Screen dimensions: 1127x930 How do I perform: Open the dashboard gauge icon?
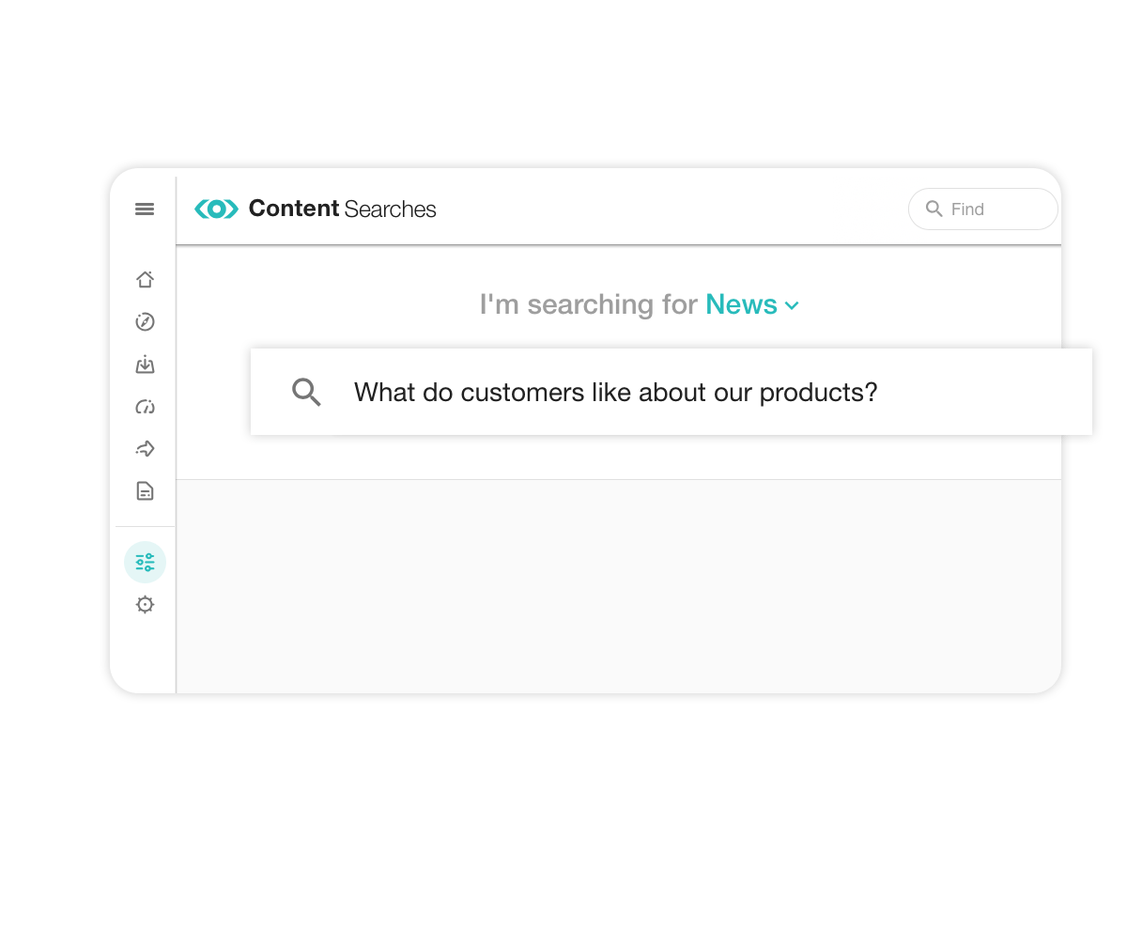145,407
